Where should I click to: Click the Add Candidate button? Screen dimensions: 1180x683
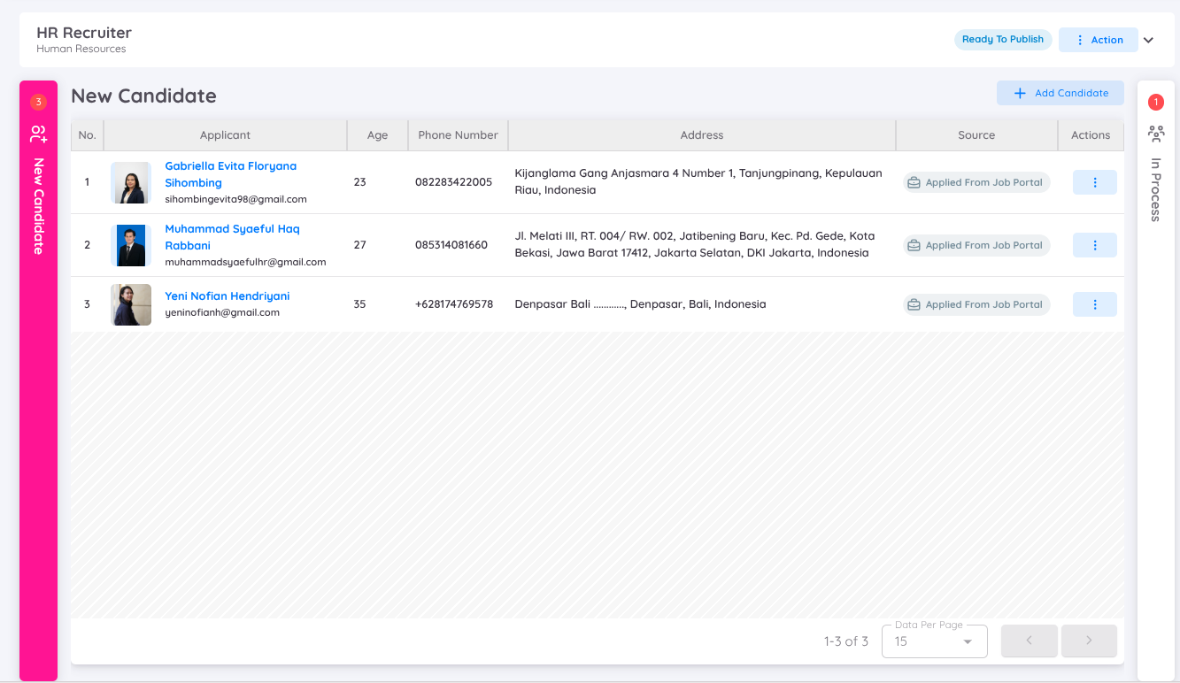pyautogui.click(x=1060, y=93)
